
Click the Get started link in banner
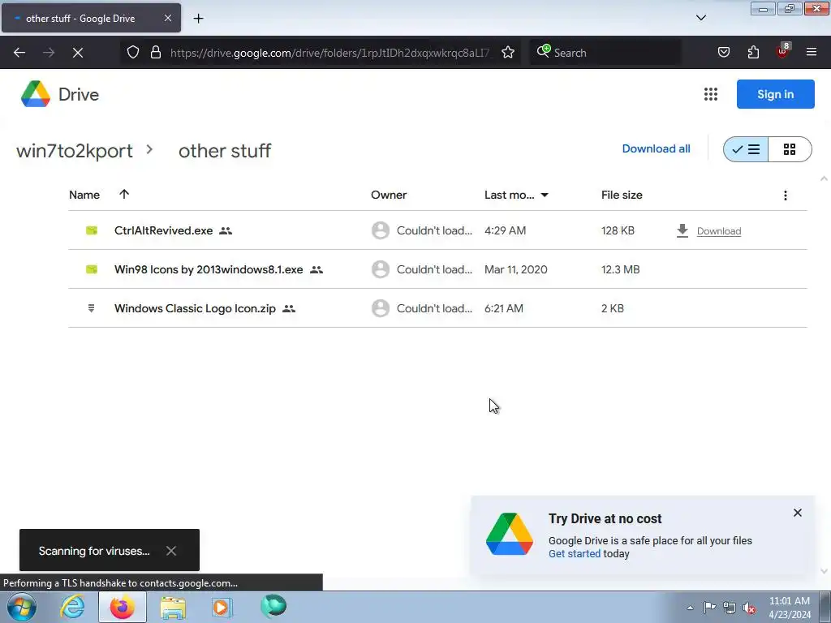[574, 553]
